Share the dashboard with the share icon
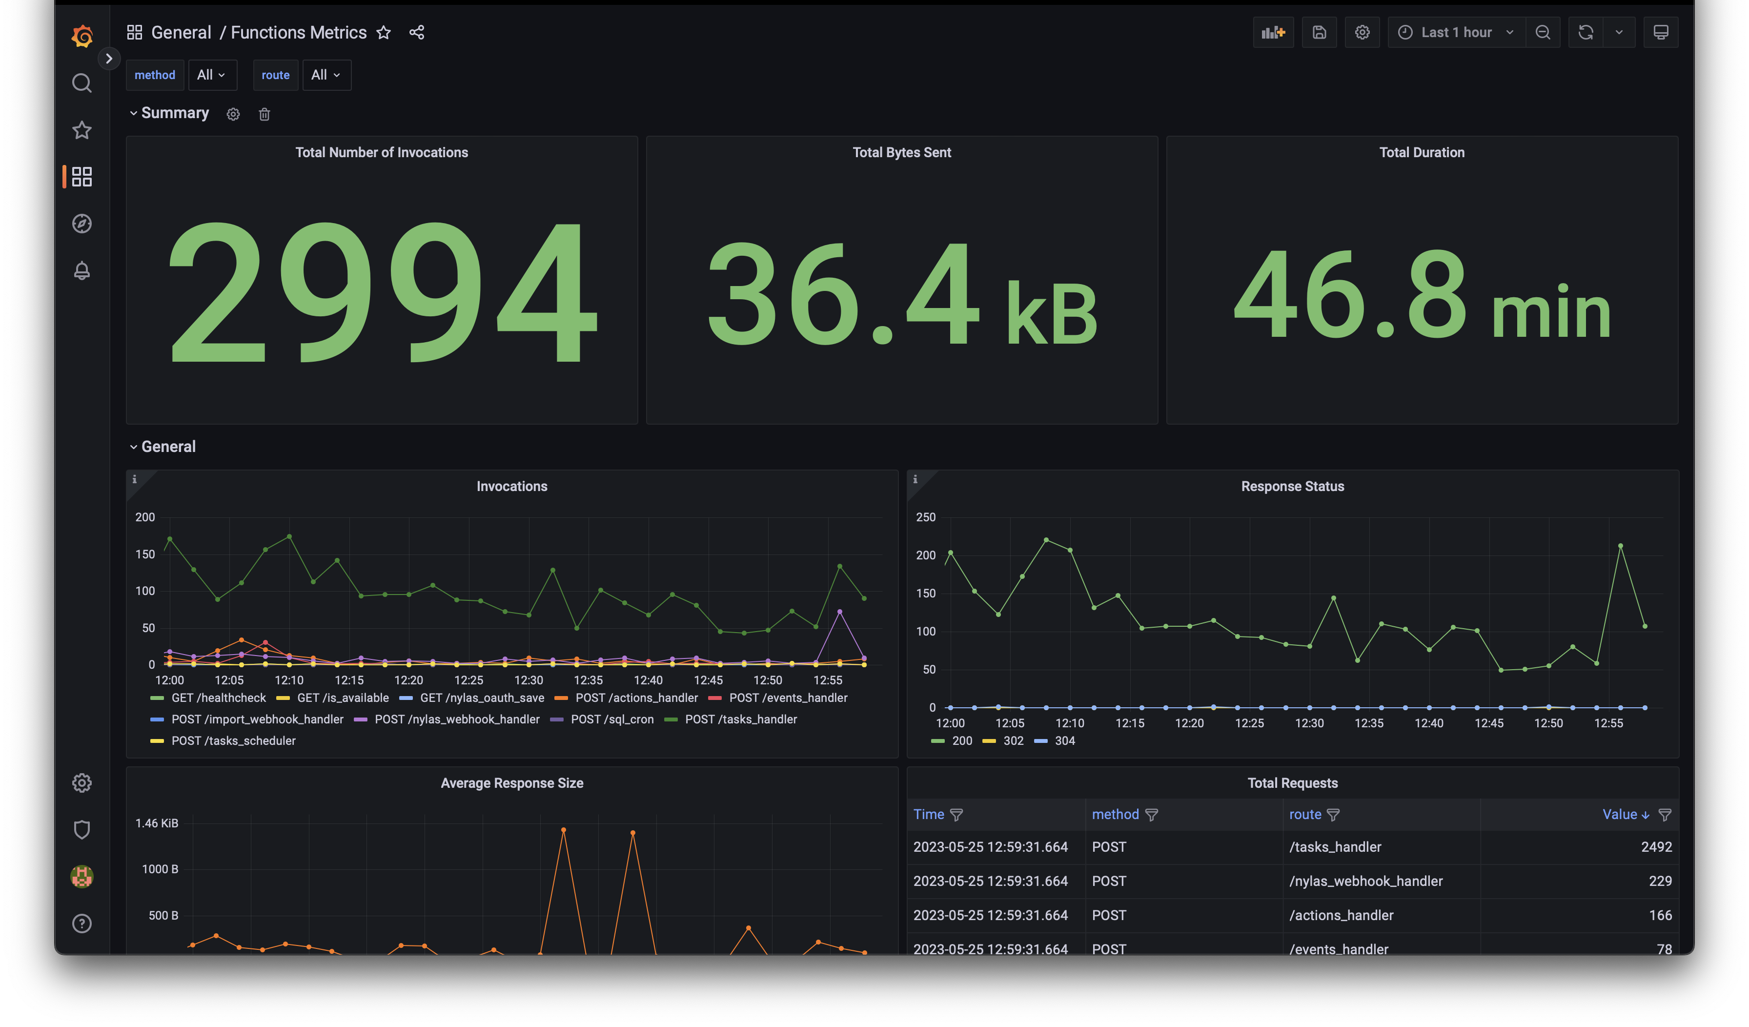 pyautogui.click(x=416, y=33)
